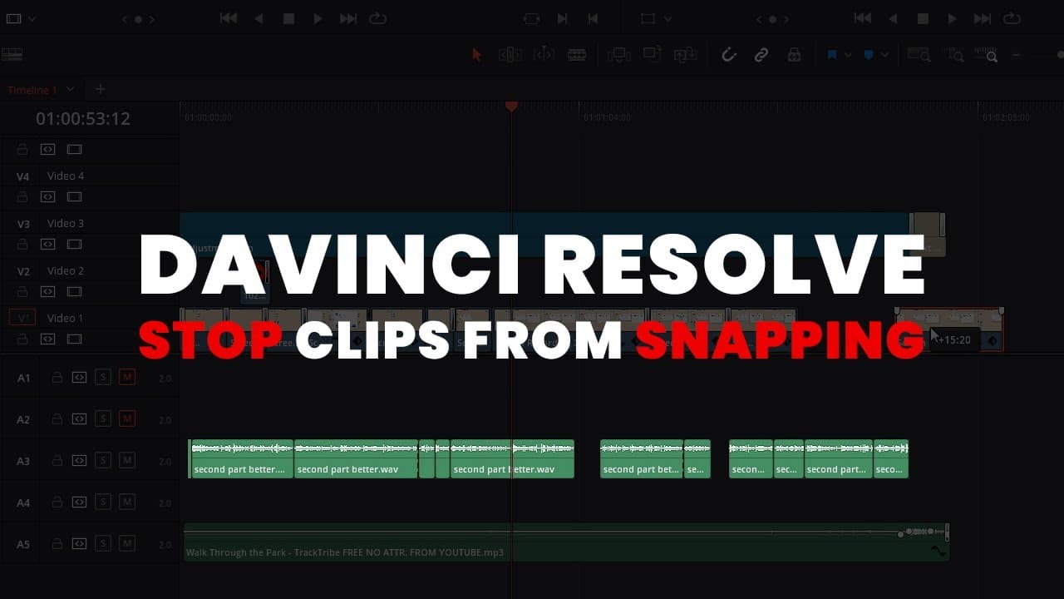Screen dimensions: 1064x599
Task: Click the Video 1 track name
Action: tap(66, 319)
